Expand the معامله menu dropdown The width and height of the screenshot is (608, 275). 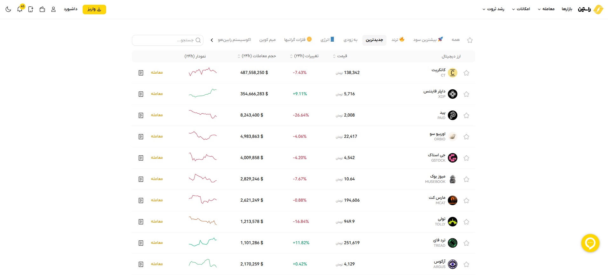(546, 9)
